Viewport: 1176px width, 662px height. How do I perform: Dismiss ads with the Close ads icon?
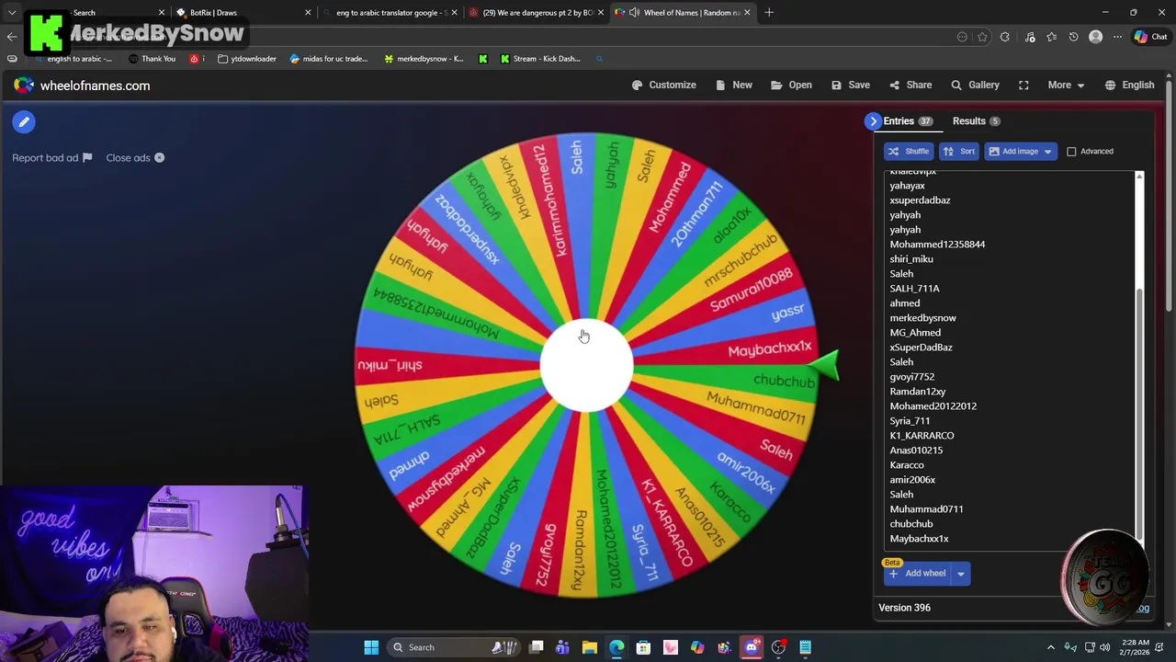pyautogui.click(x=159, y=158)
